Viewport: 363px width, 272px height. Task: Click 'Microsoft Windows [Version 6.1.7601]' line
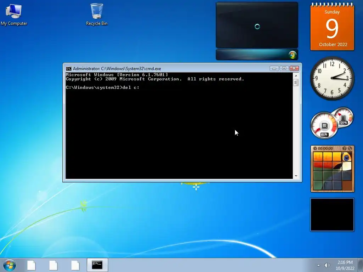point(117,75)
